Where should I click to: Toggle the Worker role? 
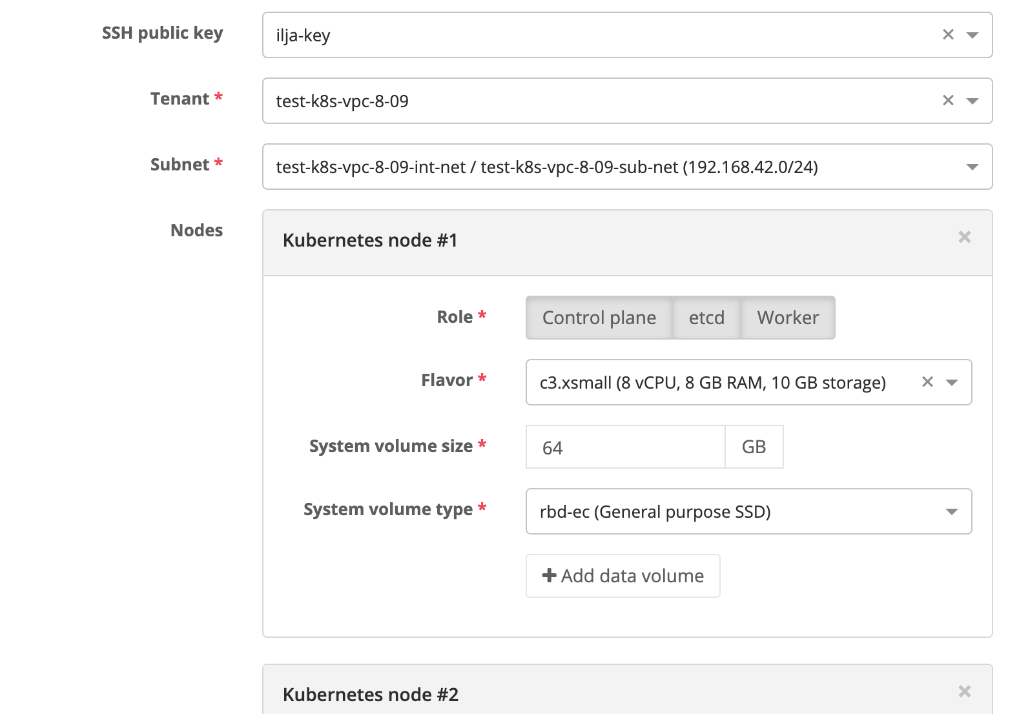[788, 318]
